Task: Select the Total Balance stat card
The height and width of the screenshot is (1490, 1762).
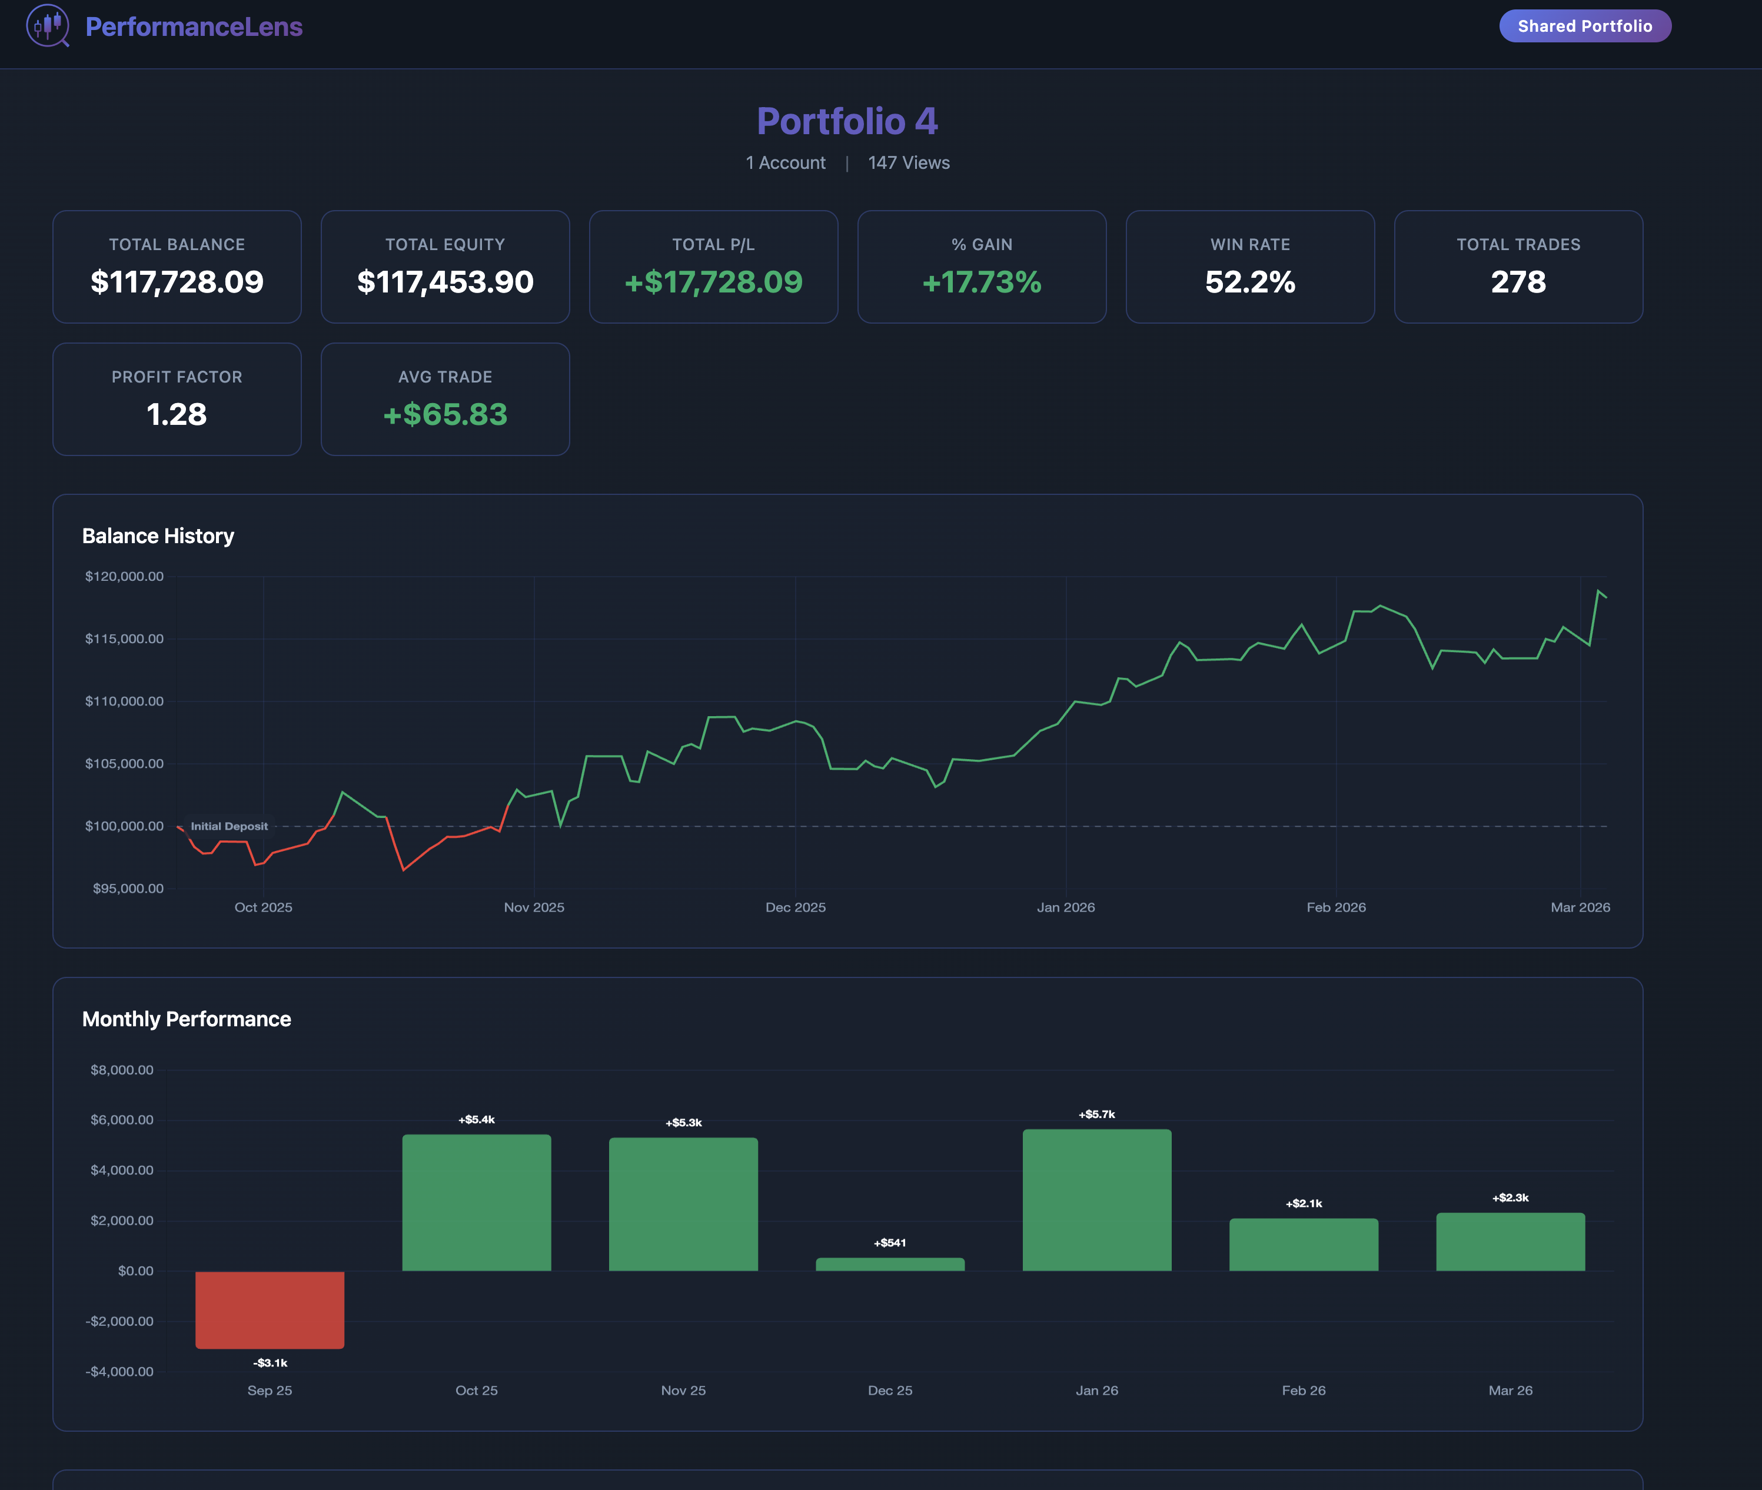Action: (x=177, y=266)
